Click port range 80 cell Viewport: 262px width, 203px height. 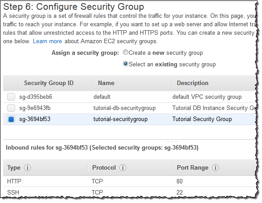coord(180,181)
